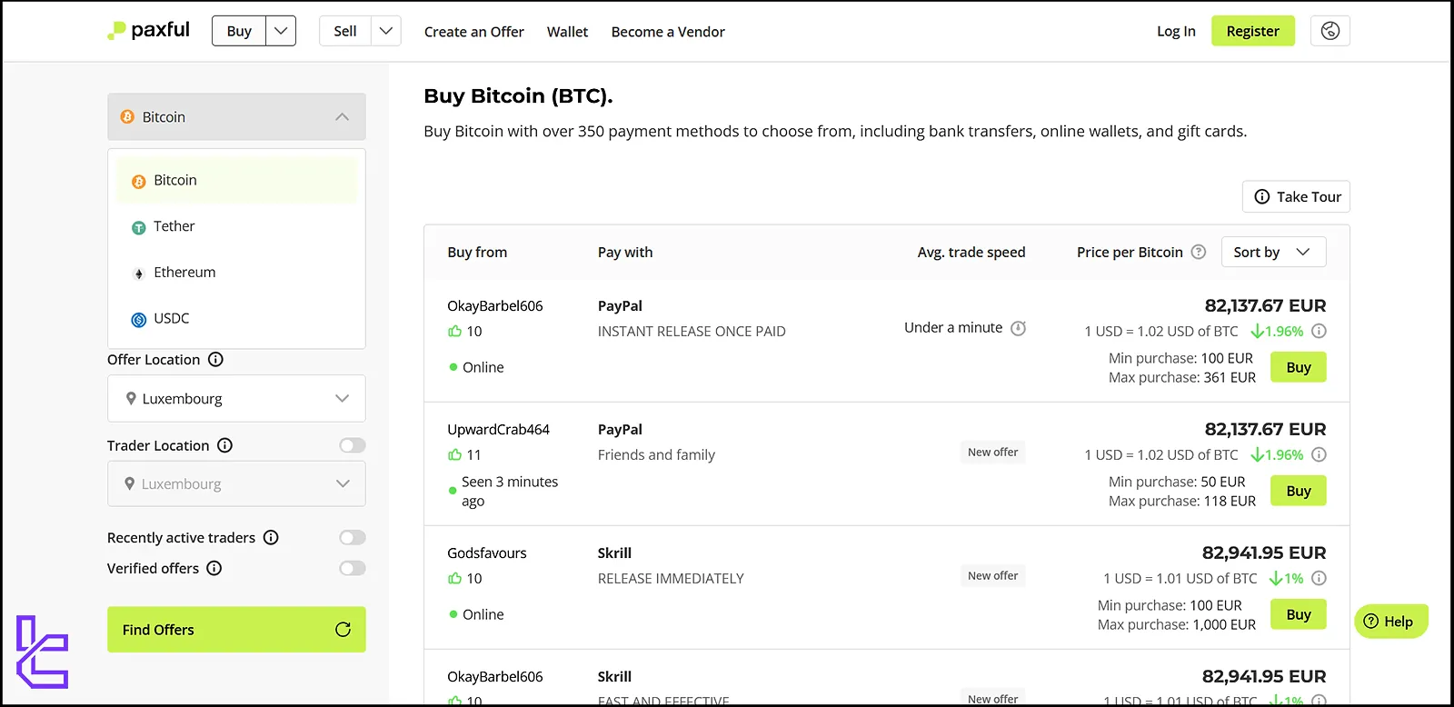The height and width of the screenshot is (707, 1454).
Task: Click the Sell button in the top navigation
Action: [345, 31]
